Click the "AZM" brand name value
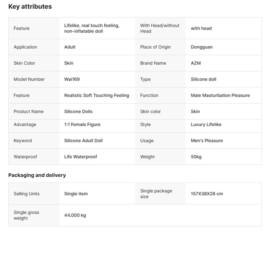Viewport: 268px width, 253px height. [x=196, y=63]
